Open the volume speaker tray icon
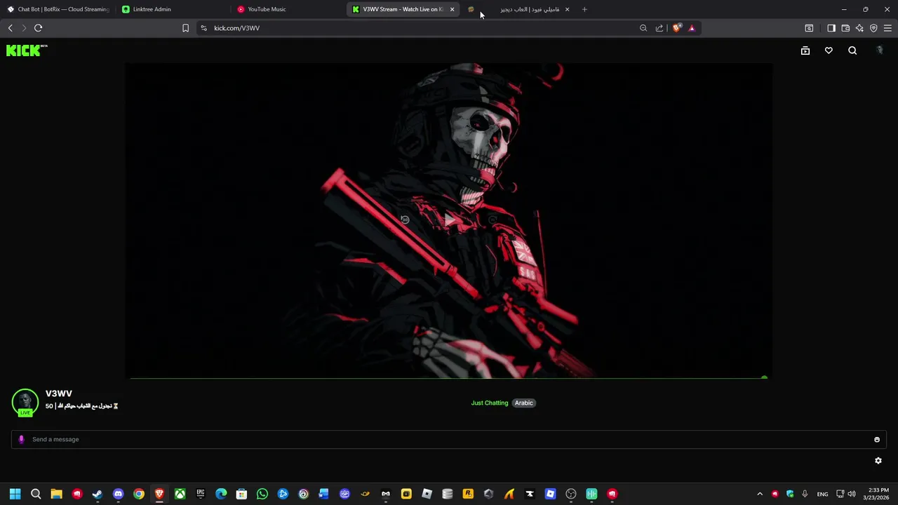 852,494
